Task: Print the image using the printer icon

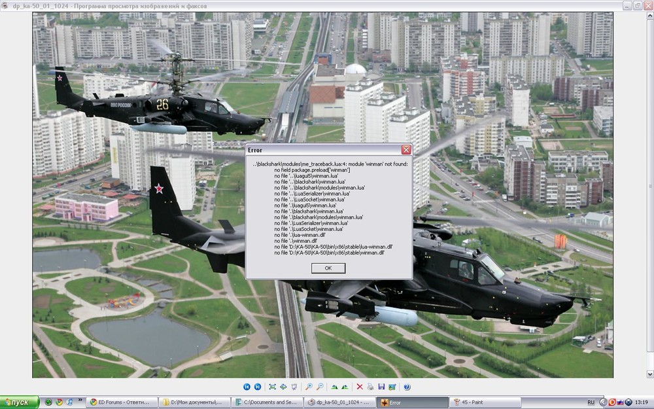Action: [370, 387]
